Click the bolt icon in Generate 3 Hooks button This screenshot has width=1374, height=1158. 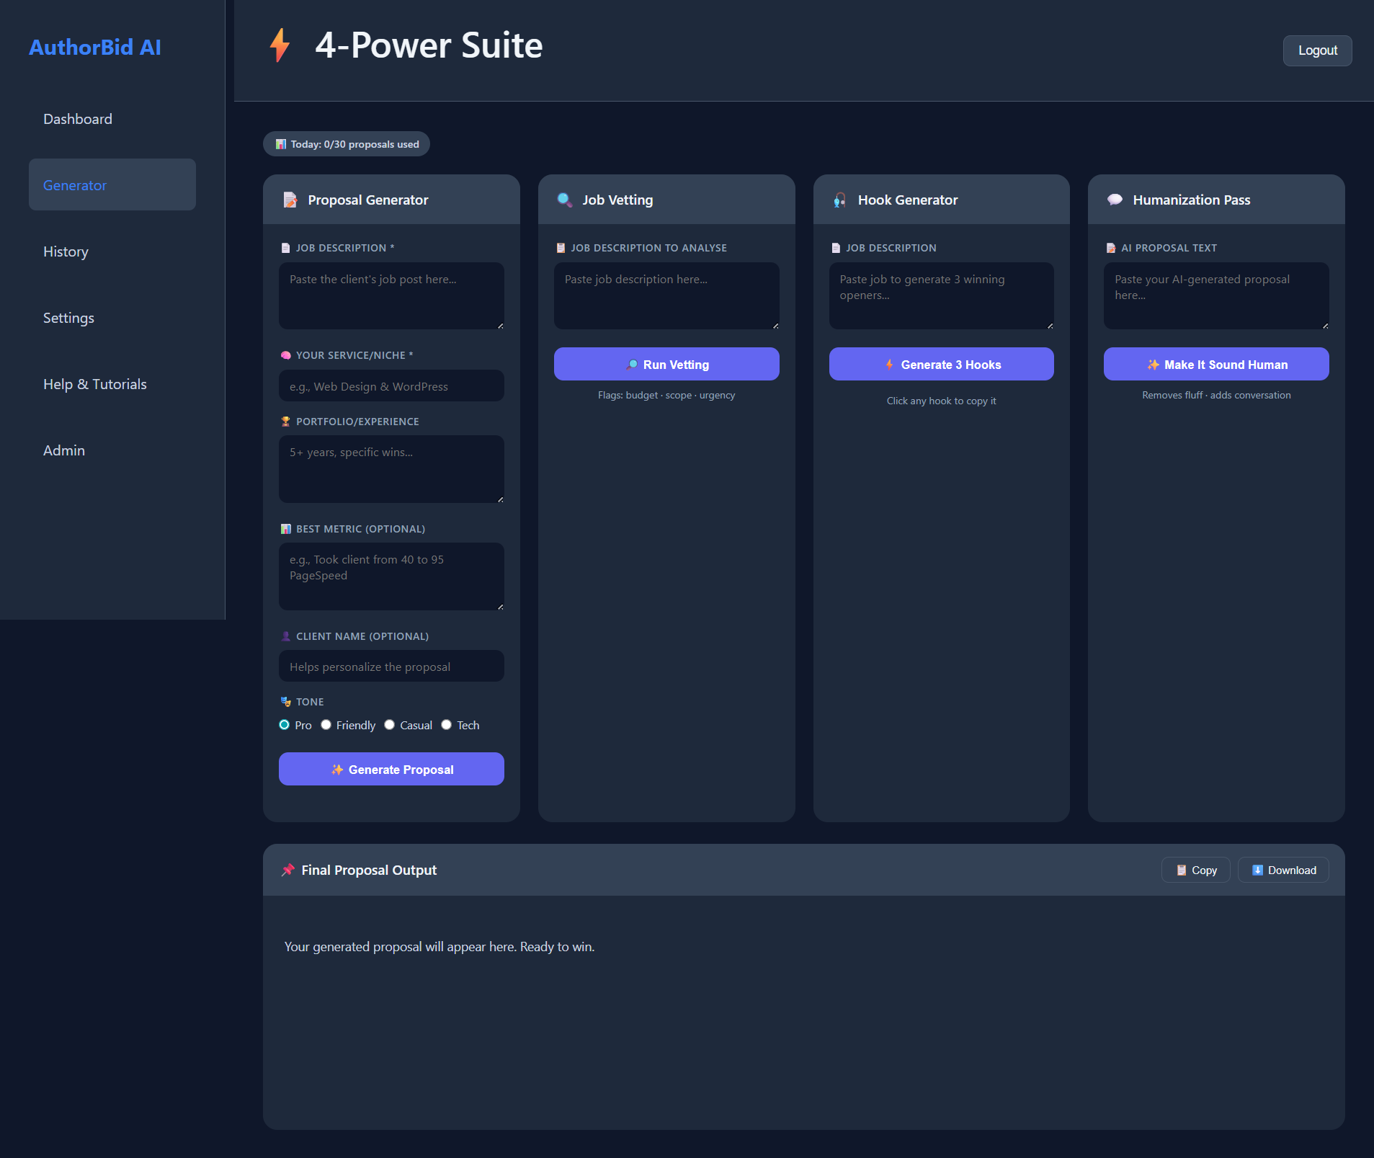[x=890, y=365]
